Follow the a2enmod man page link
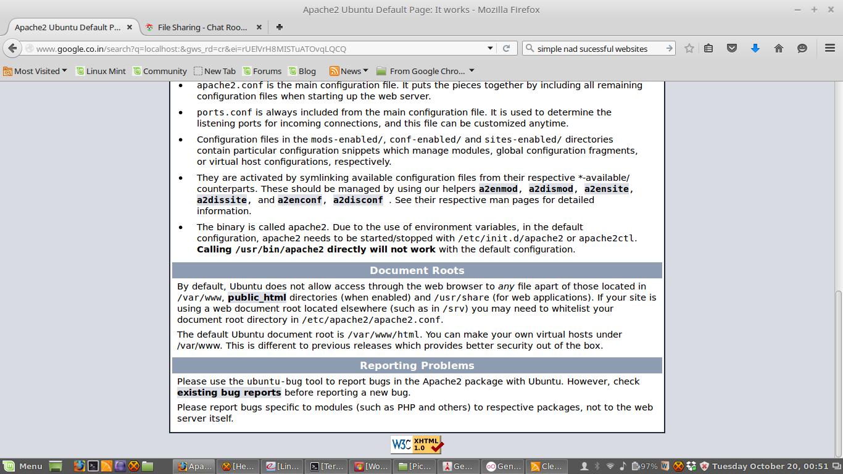Viewport: 843px width, 474px height. coord(498,189)
